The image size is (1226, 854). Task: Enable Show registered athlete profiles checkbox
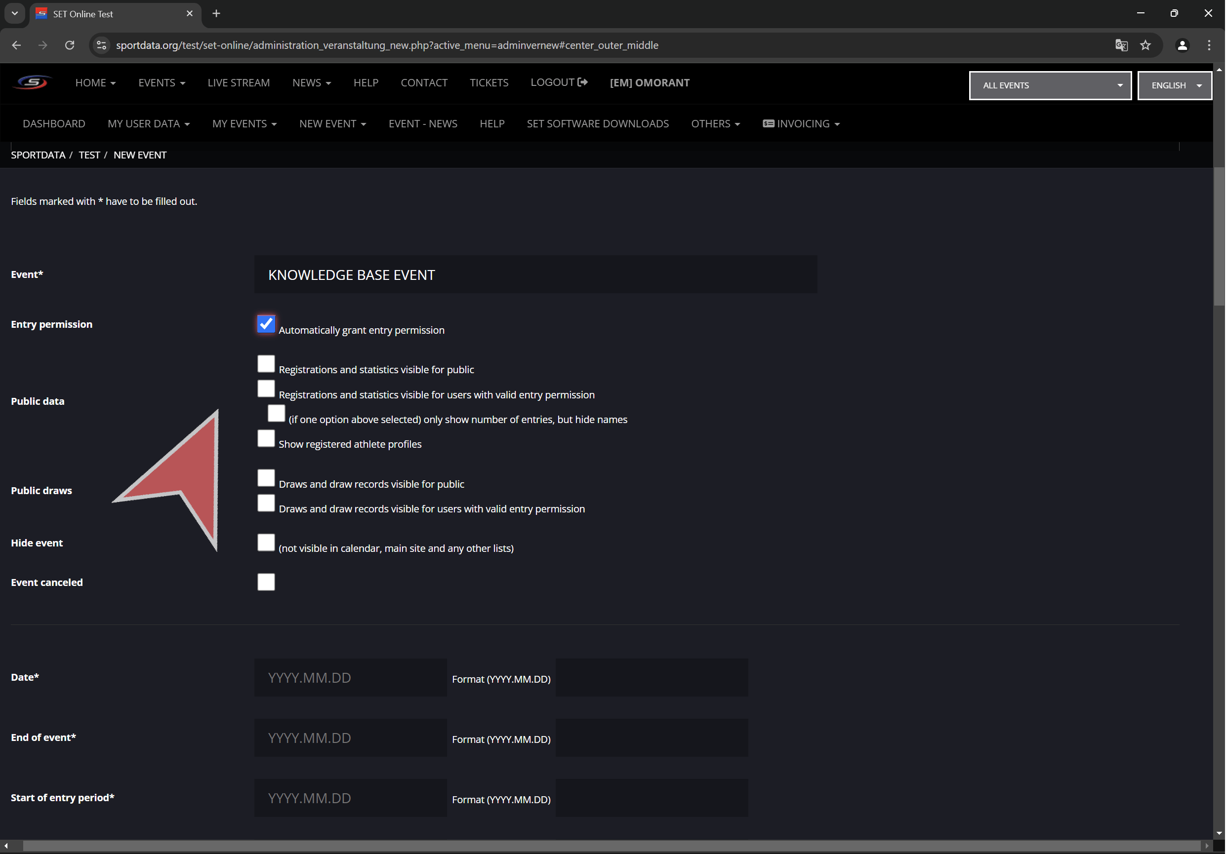click(x=266, y=439)
